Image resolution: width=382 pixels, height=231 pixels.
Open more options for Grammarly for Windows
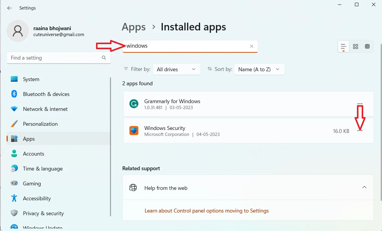[x=360, y=104]
